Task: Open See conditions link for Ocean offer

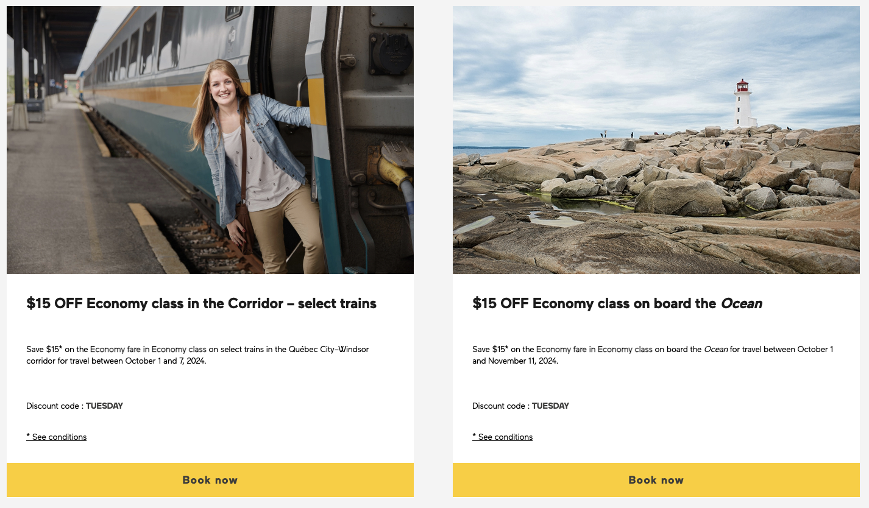Action: click(502, 437)
